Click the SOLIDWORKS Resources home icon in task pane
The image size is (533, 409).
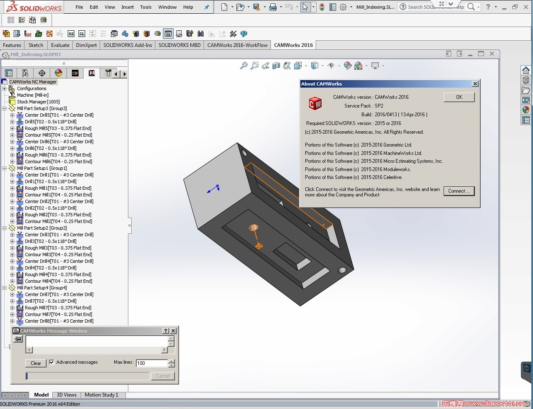pyautogui.click(x=526, y=70)
